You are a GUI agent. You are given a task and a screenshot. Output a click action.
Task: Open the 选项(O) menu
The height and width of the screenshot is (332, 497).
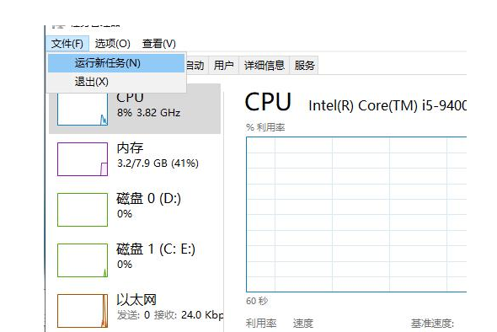(113, 44)
